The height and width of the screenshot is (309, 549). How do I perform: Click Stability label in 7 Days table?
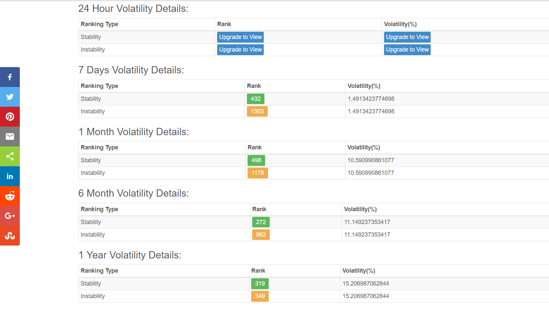click(x=91, y=99)
